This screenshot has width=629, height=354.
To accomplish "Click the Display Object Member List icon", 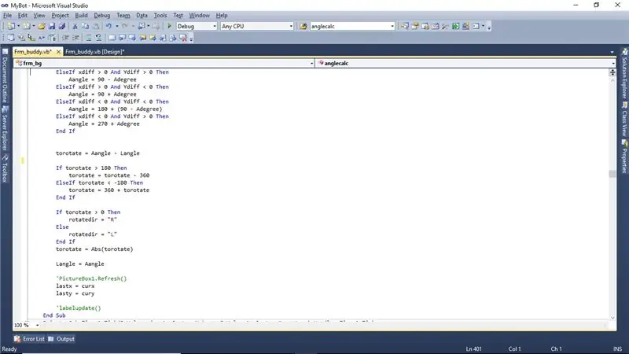I will click(11, 38).
